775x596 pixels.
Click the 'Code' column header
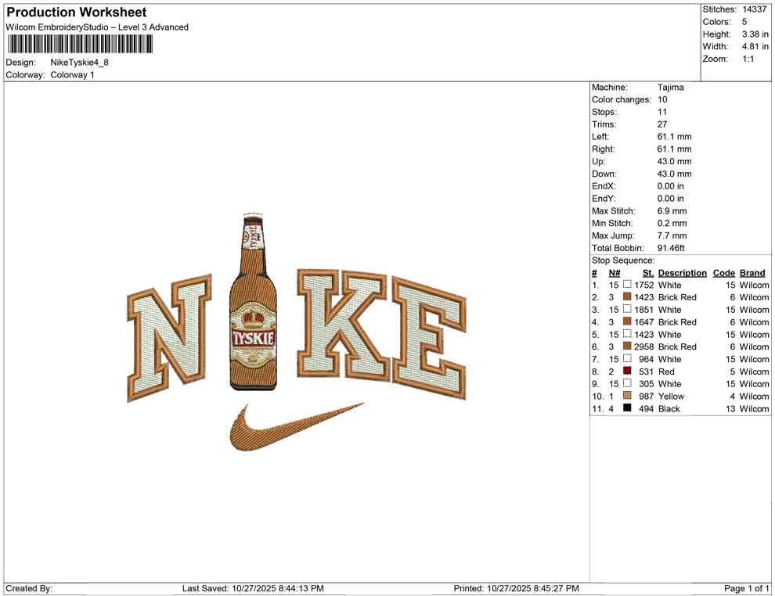pyautogui.click(x=724, y=273)
